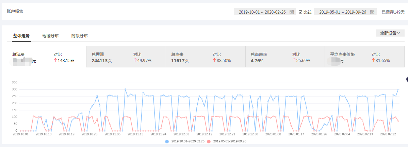Click the up arrow beside 49.97%
The width and height of the screenshot is (408, 147).
click(x=135, y=61)
